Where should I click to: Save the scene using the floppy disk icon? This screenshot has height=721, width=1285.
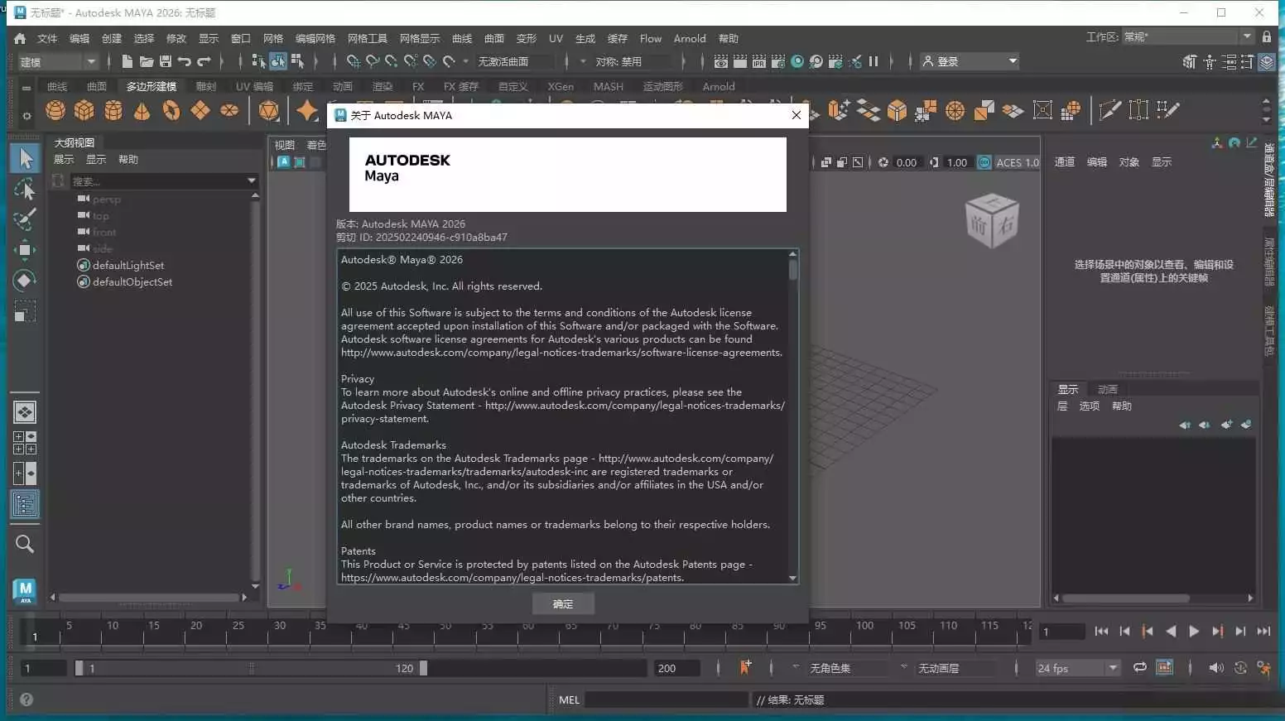(165, 61)
